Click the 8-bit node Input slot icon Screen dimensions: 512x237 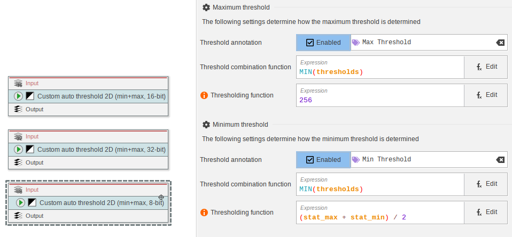point(18,190)
